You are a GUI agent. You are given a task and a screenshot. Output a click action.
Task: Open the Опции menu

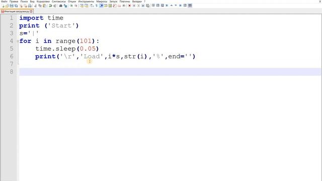point(72,2)
